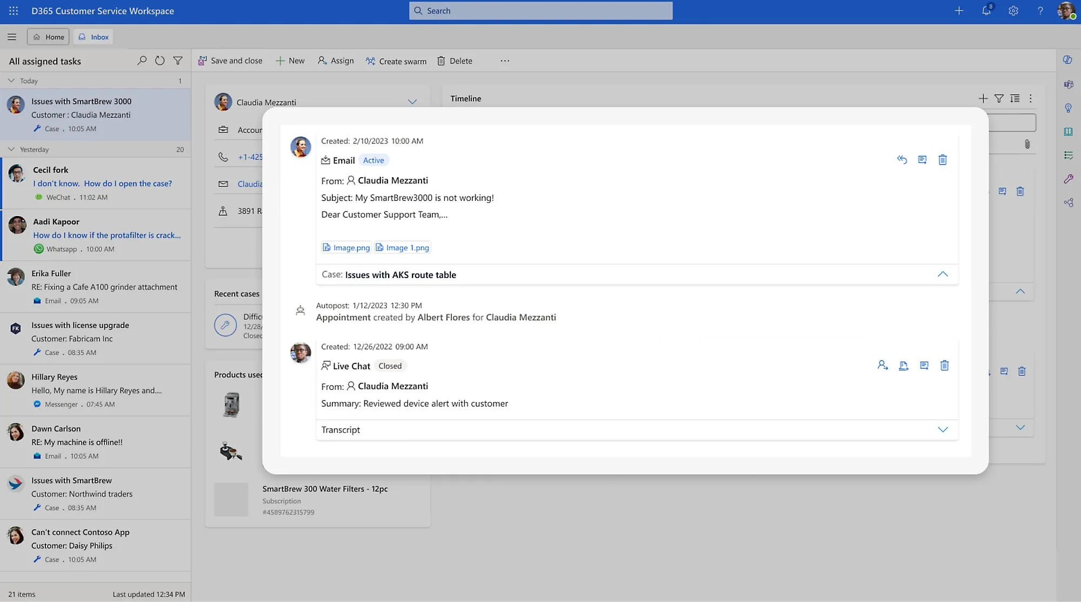
Task: Click the Save and close button
Action: point(230,61)
